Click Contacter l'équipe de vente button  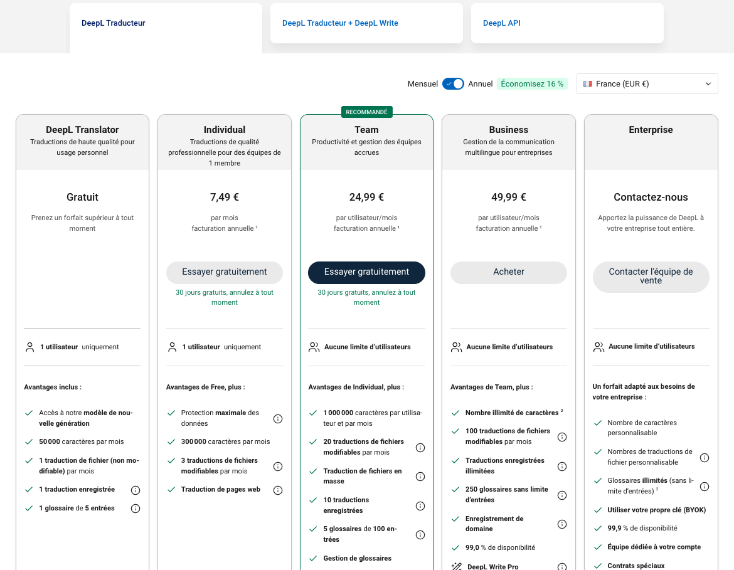(651, 277)
